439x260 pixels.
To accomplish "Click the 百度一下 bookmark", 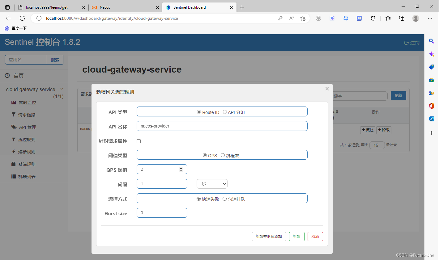I will click(x=16, y=28).
